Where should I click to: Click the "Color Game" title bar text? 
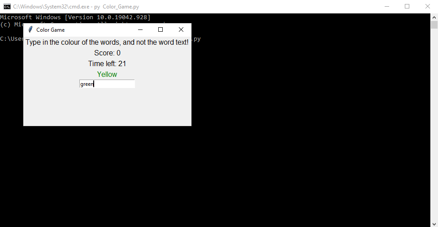pos(51,30)
